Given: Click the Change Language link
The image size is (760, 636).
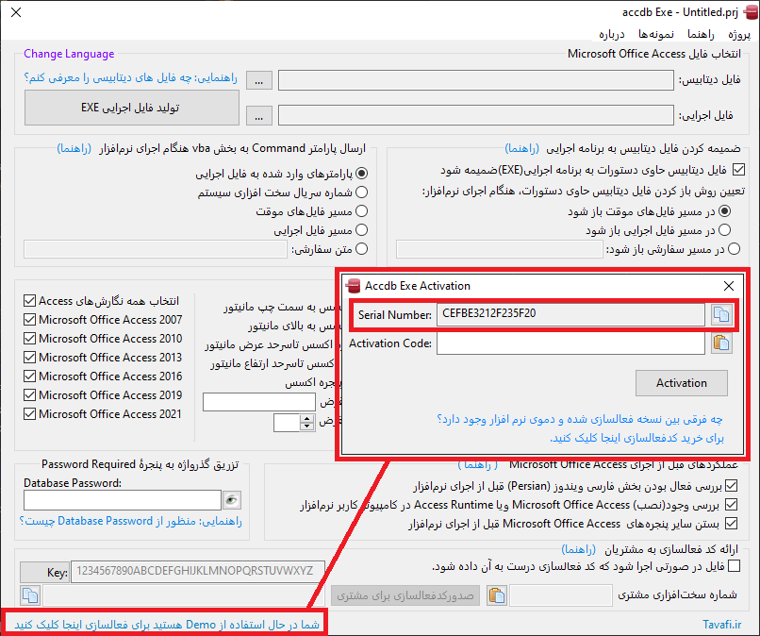Looking at the screenshot, I should coord(70,54).
